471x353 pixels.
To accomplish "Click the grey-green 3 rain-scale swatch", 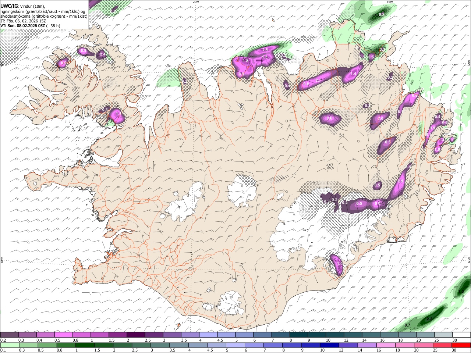I will coord(160,345).
